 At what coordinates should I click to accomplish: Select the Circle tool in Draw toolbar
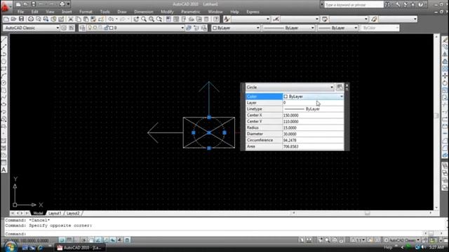click(x=4, y=83)
